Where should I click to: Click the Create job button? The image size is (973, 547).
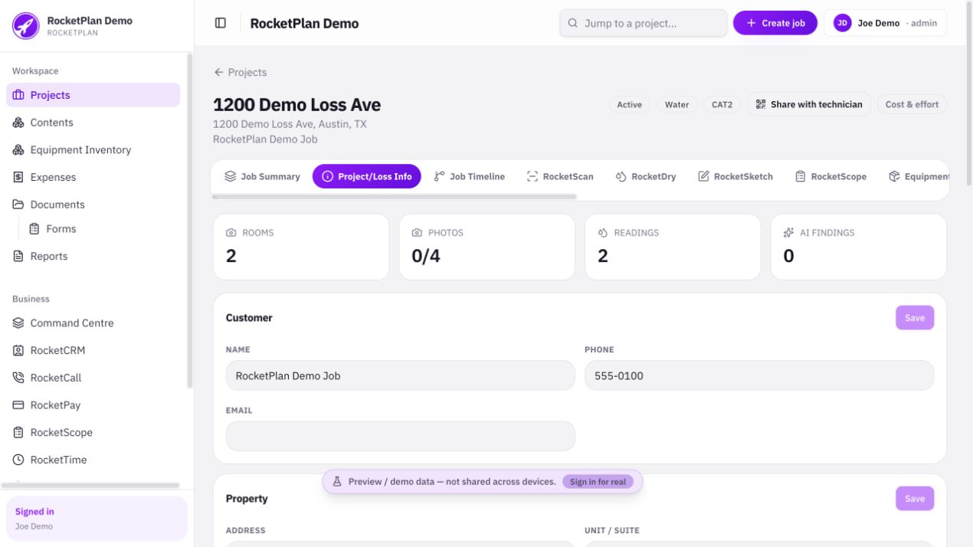click(775, 23)
